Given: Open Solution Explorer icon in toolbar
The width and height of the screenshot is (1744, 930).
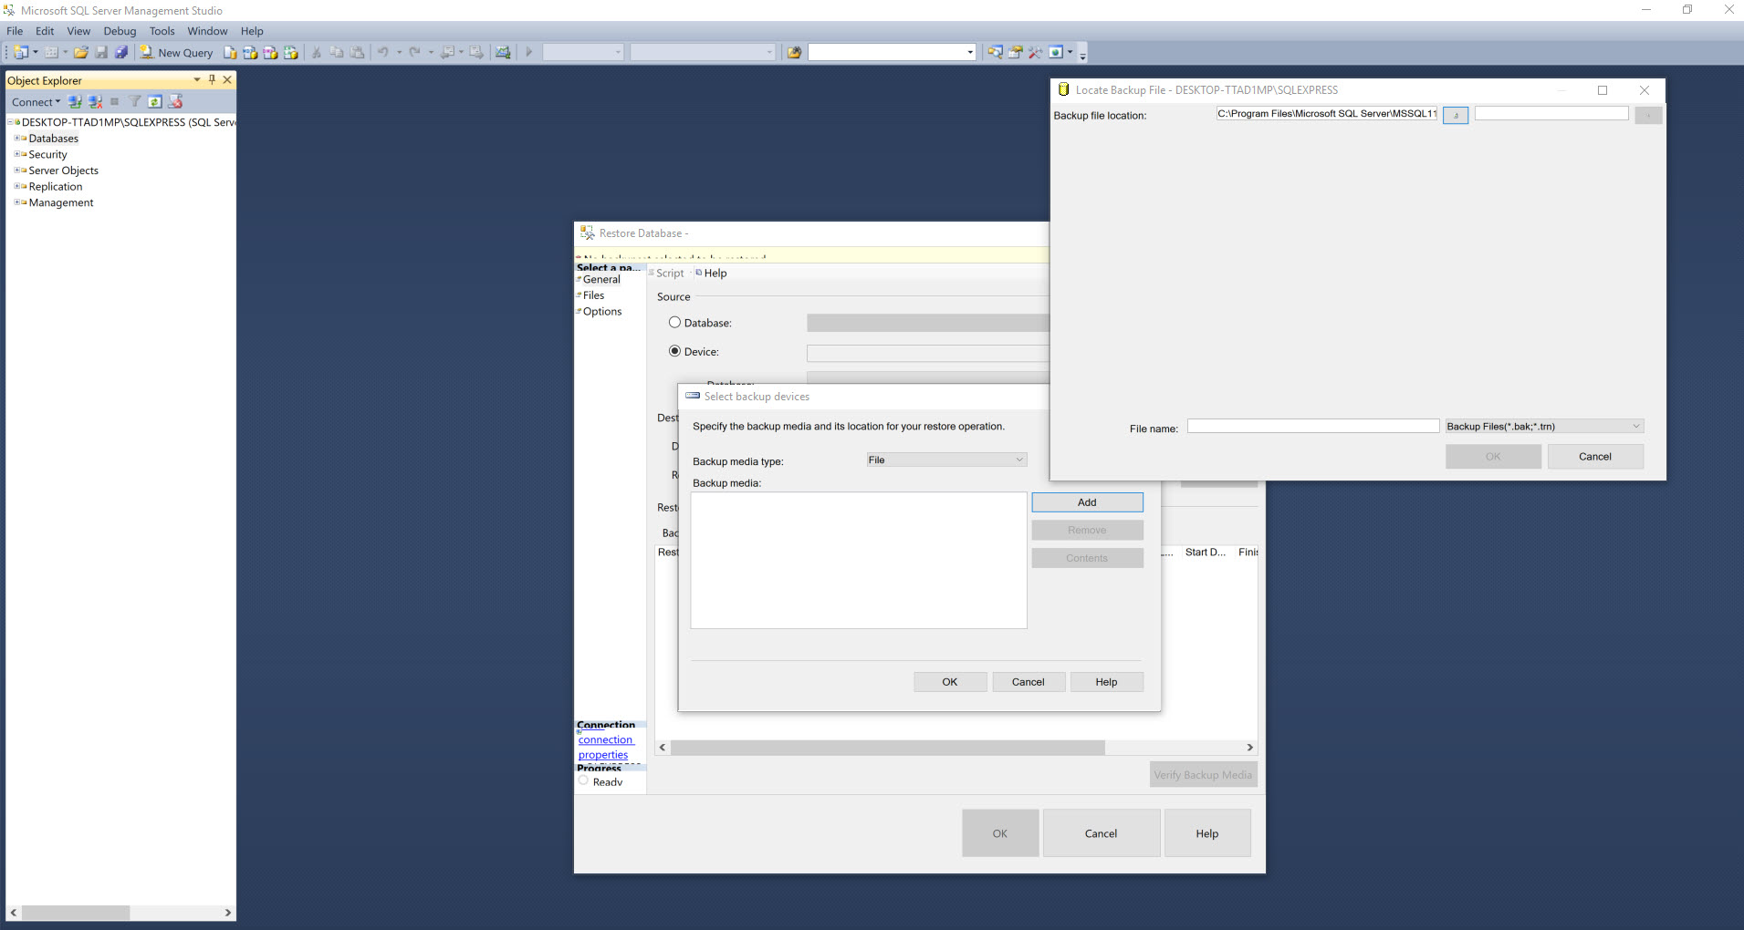Looking at the screenshot, I should coord(995,53).
